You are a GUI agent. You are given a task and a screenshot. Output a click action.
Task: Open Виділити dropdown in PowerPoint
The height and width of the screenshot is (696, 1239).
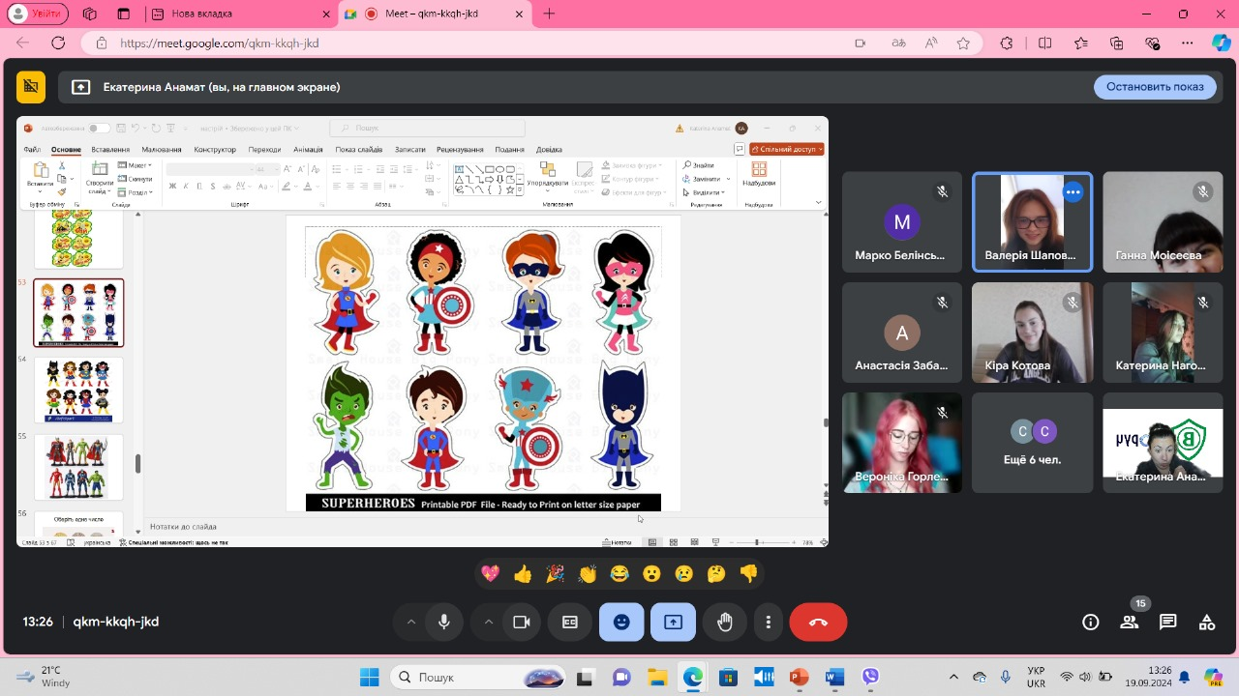703,192
